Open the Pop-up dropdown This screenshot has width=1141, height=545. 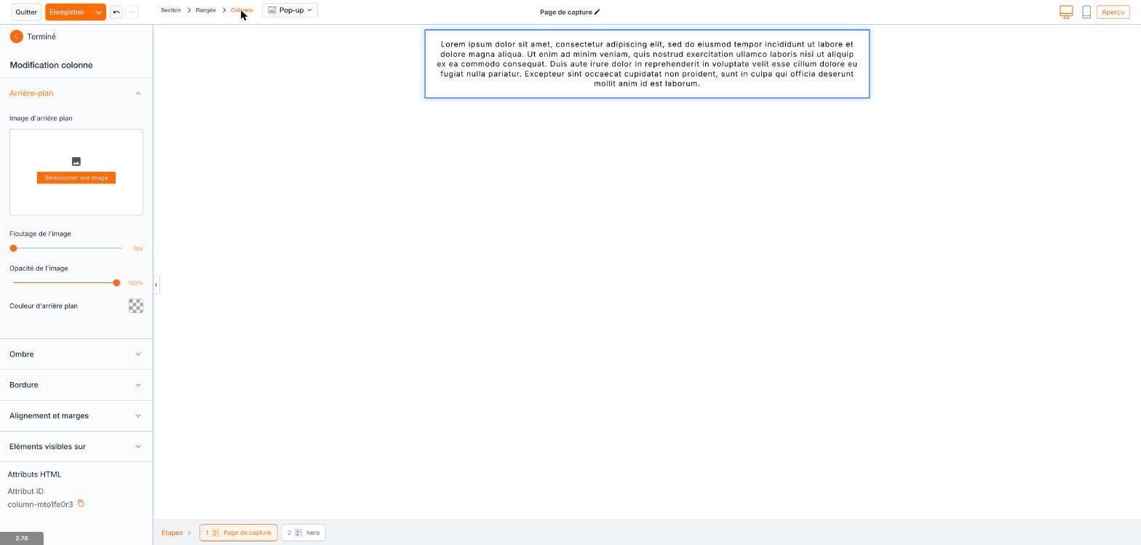coord(290,10)
